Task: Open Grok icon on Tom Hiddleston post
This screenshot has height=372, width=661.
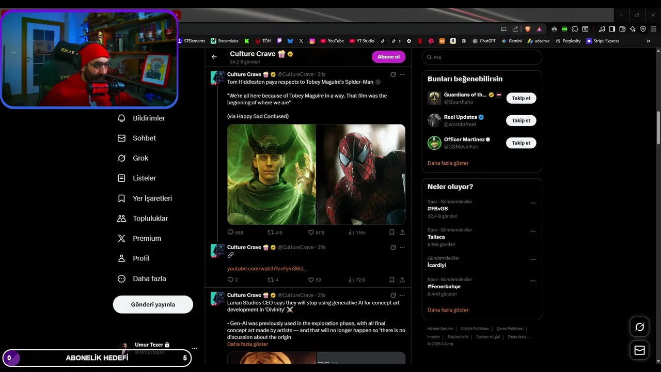Action: [x=393, y=74]
